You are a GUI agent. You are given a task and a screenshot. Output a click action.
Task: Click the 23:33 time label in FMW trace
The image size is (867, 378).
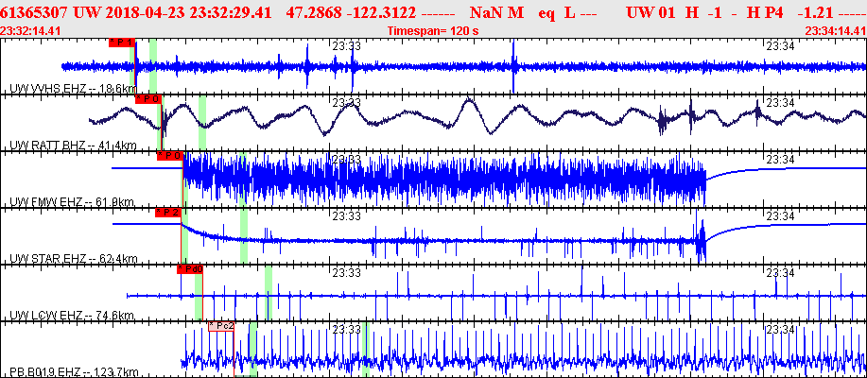[346, 160]
